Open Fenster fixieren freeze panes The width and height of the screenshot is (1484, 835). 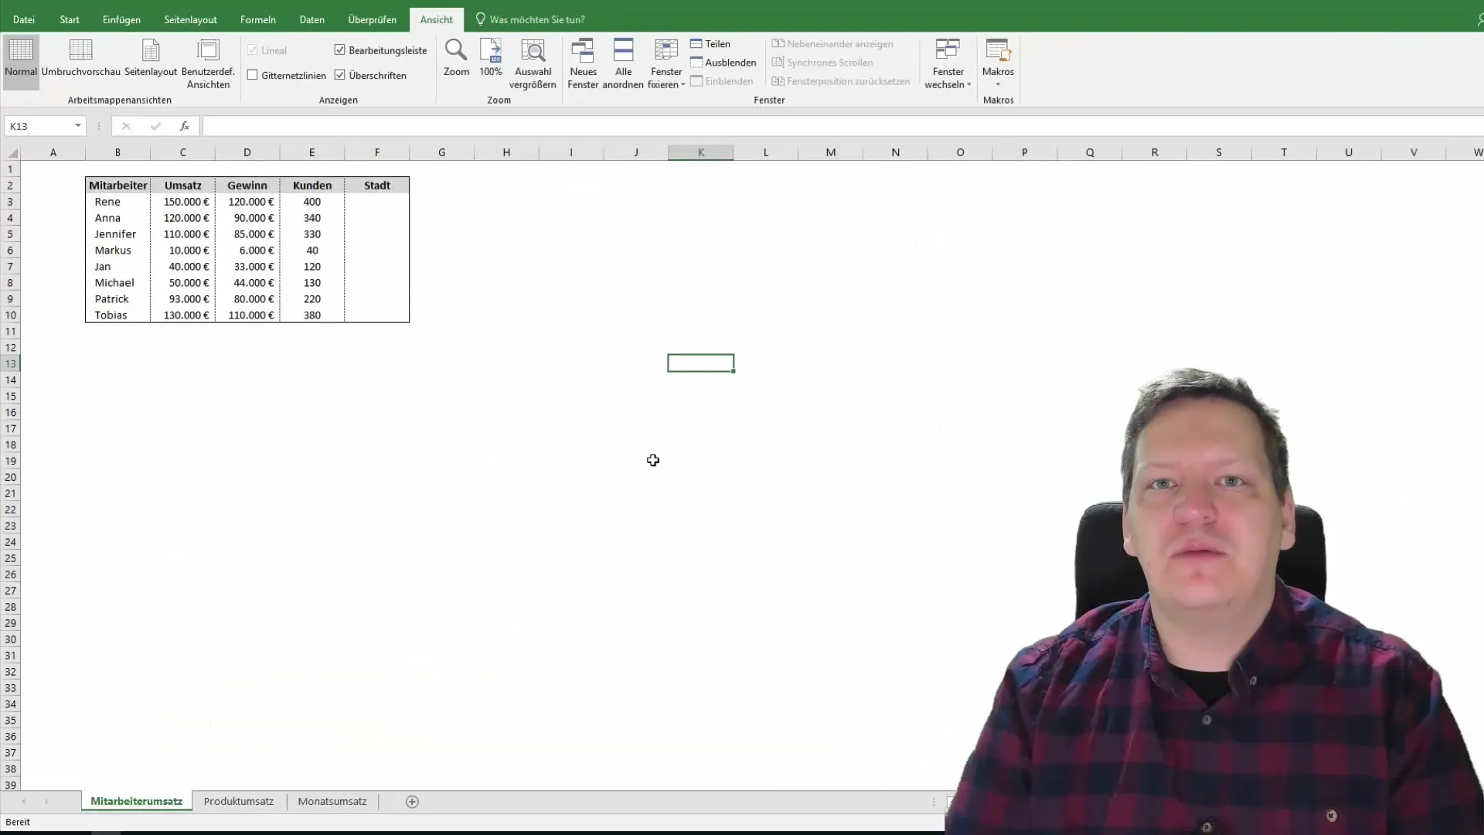[666, 63]
